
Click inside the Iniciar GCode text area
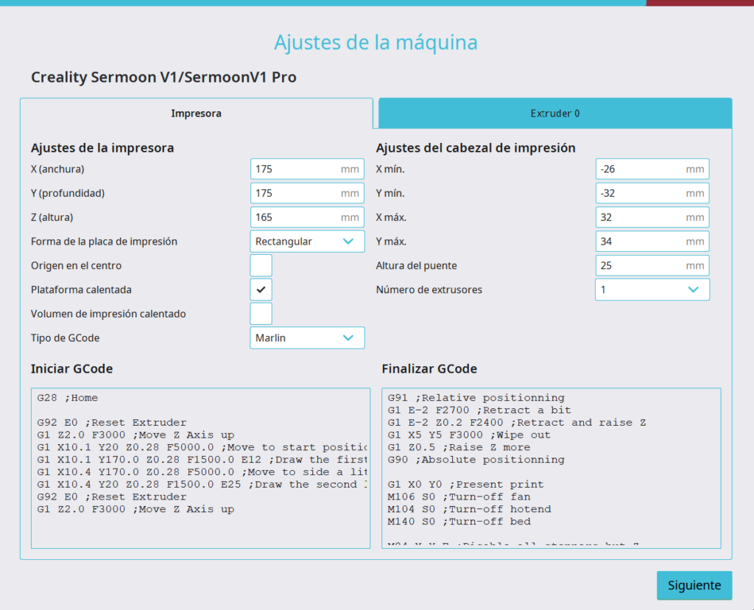point(200,530)
